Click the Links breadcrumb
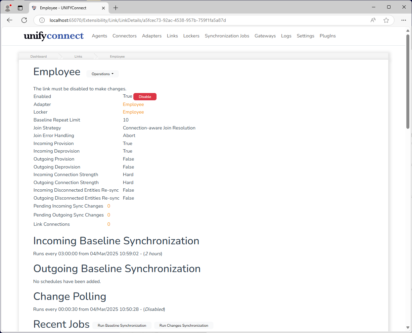 pos(78,57)
